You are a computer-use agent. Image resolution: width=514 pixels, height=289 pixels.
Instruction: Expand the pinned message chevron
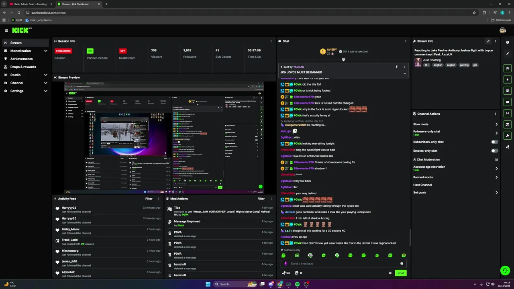[x=404, y=73]
